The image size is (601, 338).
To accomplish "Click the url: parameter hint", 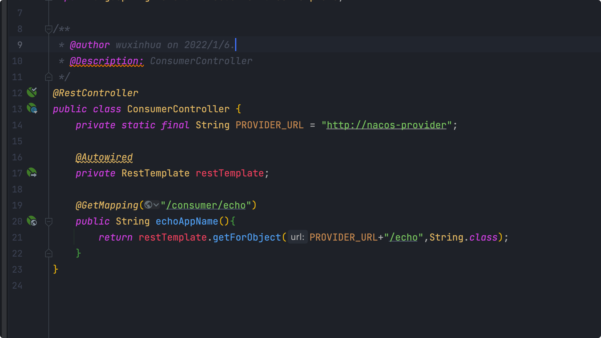I will (x=297, y=237).
